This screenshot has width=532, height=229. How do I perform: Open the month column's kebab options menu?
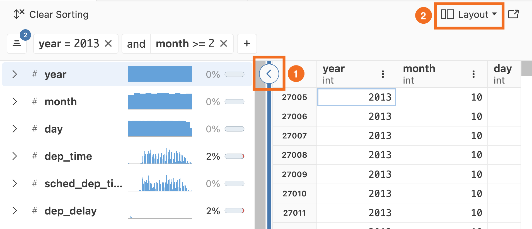(473, 74)
